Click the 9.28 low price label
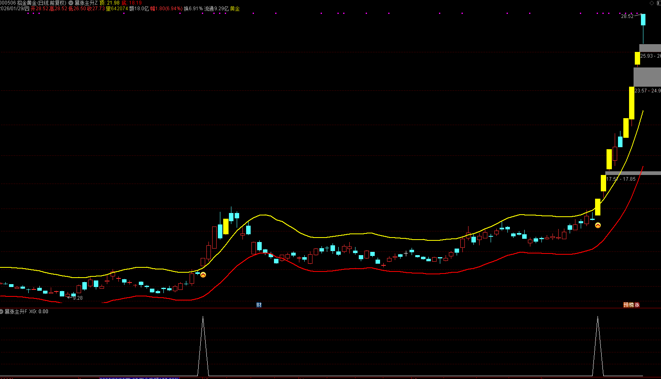The width and height of the screenshot is (661, 379). pos(78,298)
